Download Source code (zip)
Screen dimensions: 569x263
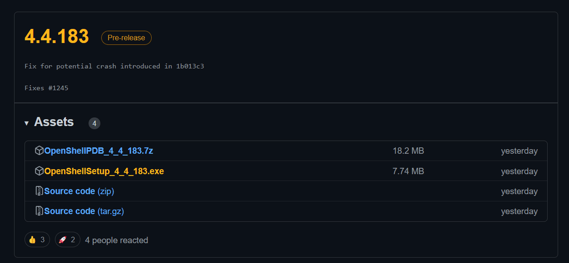pos(79,191)
